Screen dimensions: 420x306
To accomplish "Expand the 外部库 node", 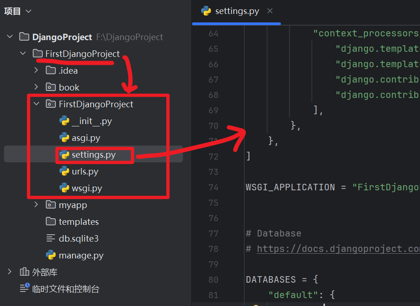I will point(10,271).
